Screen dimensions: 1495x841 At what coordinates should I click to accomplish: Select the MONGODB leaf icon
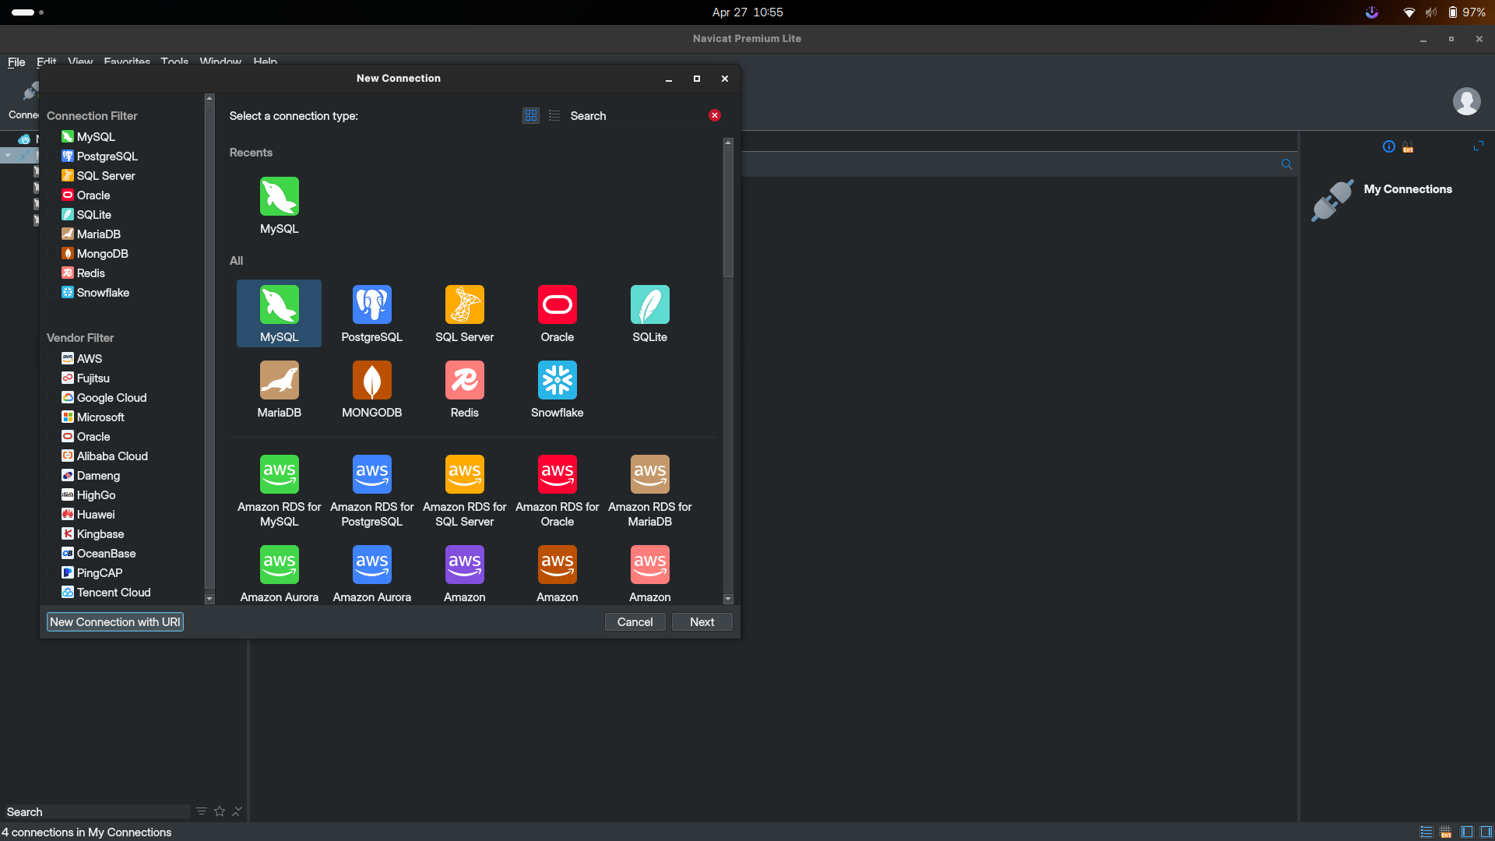(x=371, y=380)
